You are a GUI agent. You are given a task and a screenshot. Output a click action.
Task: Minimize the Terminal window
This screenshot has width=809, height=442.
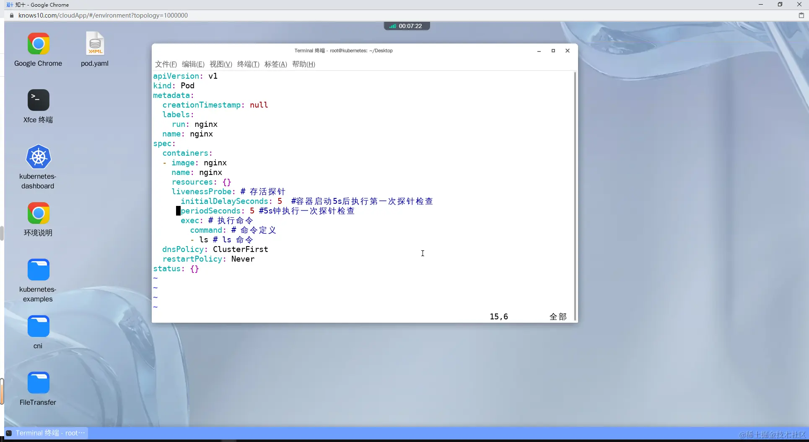tap(539, 51)
